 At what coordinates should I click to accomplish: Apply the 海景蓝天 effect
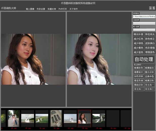[138, 72]
